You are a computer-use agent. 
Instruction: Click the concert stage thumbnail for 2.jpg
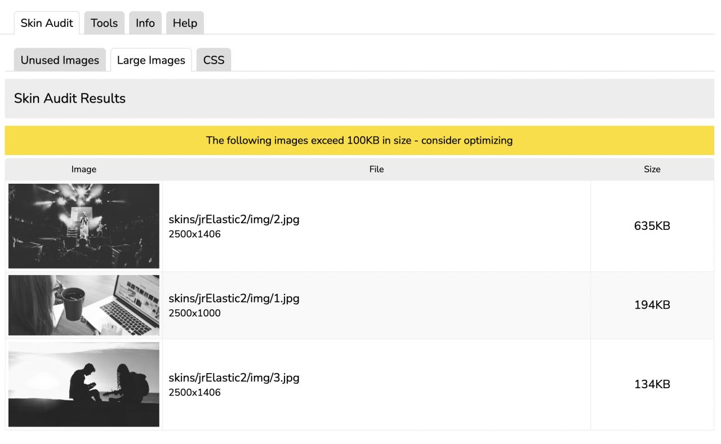point(84,226)
